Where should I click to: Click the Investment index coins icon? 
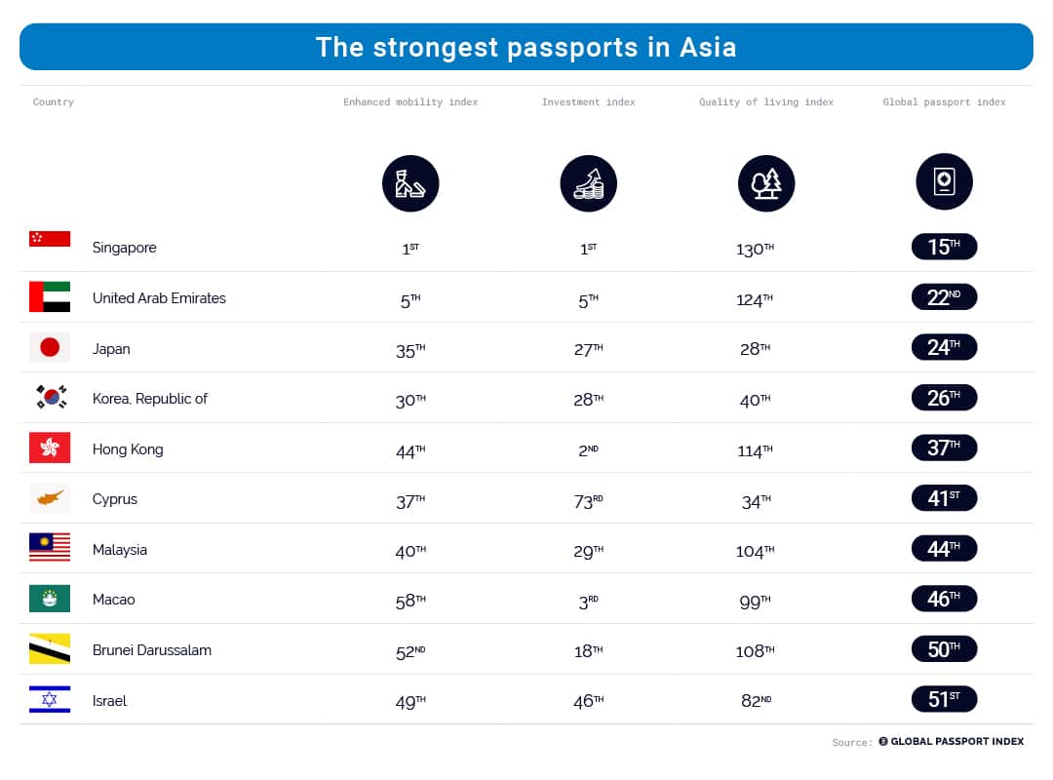(x=588, y=183)
